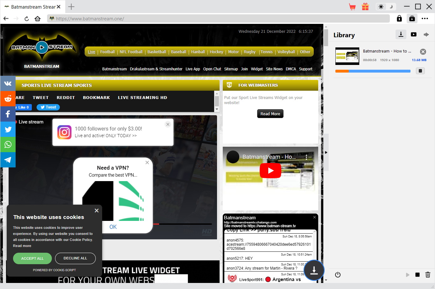This screenshot has width=435, height=289.
Task: Open the browser home page icon
Action: [37, 18]
